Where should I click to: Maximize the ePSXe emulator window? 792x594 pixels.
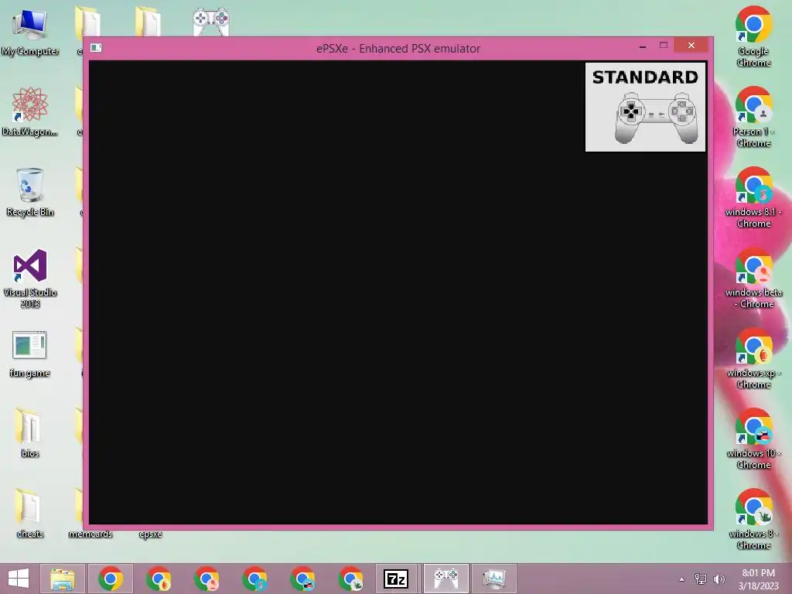pyautogui.click(x=663, y=46)
